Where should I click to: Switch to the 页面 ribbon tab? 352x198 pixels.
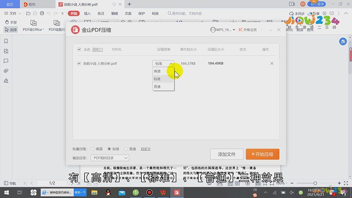(x=128, y=14)
